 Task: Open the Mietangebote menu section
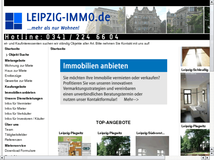pos(15,60)
